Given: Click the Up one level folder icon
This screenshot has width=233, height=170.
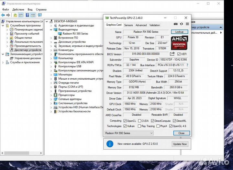Looking at the screenshot, I should pyautogui.click(x=15, y=15).
